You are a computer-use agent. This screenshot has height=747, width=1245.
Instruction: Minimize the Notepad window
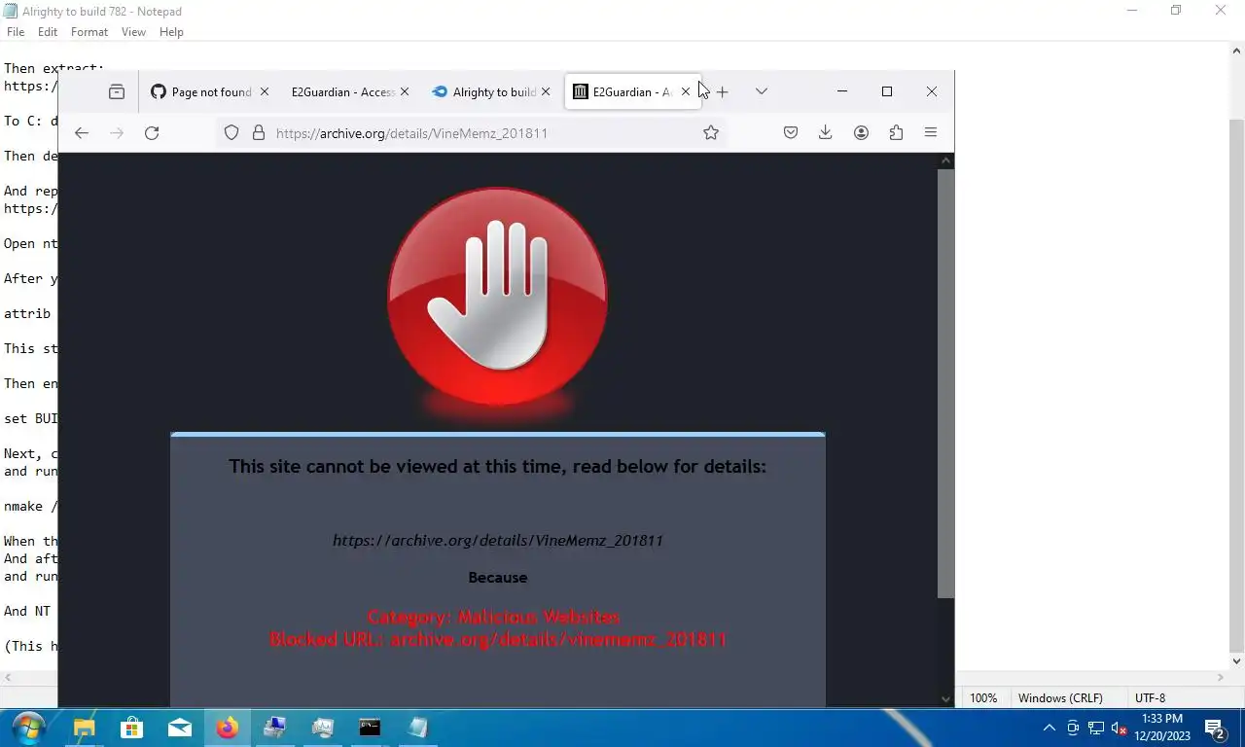1131,11
